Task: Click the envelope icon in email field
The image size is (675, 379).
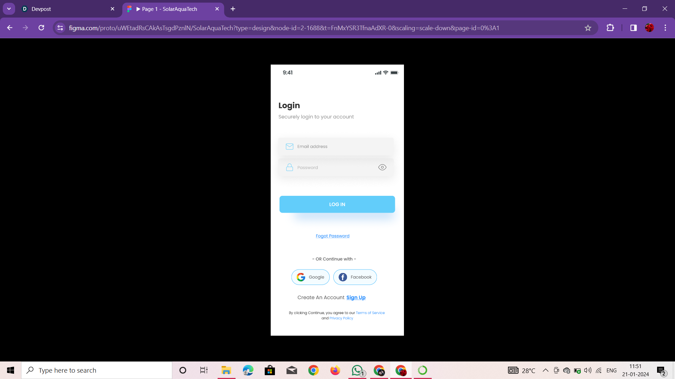Action: point(289,146)
